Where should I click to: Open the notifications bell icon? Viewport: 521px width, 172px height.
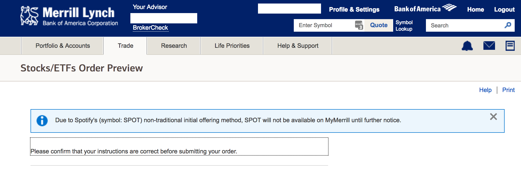467,46
